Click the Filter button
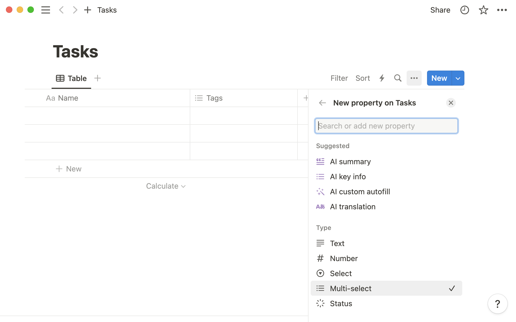516x322 pixels. [339, 78]
